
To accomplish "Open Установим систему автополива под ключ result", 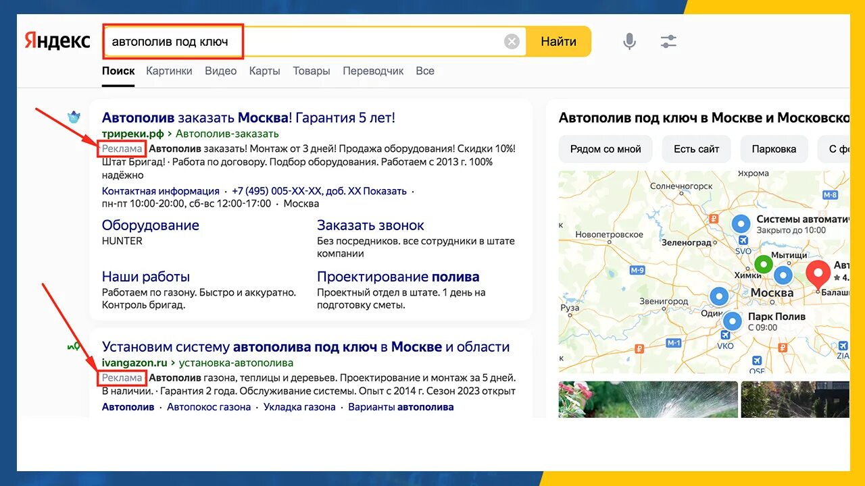I will tap(306, 347).
